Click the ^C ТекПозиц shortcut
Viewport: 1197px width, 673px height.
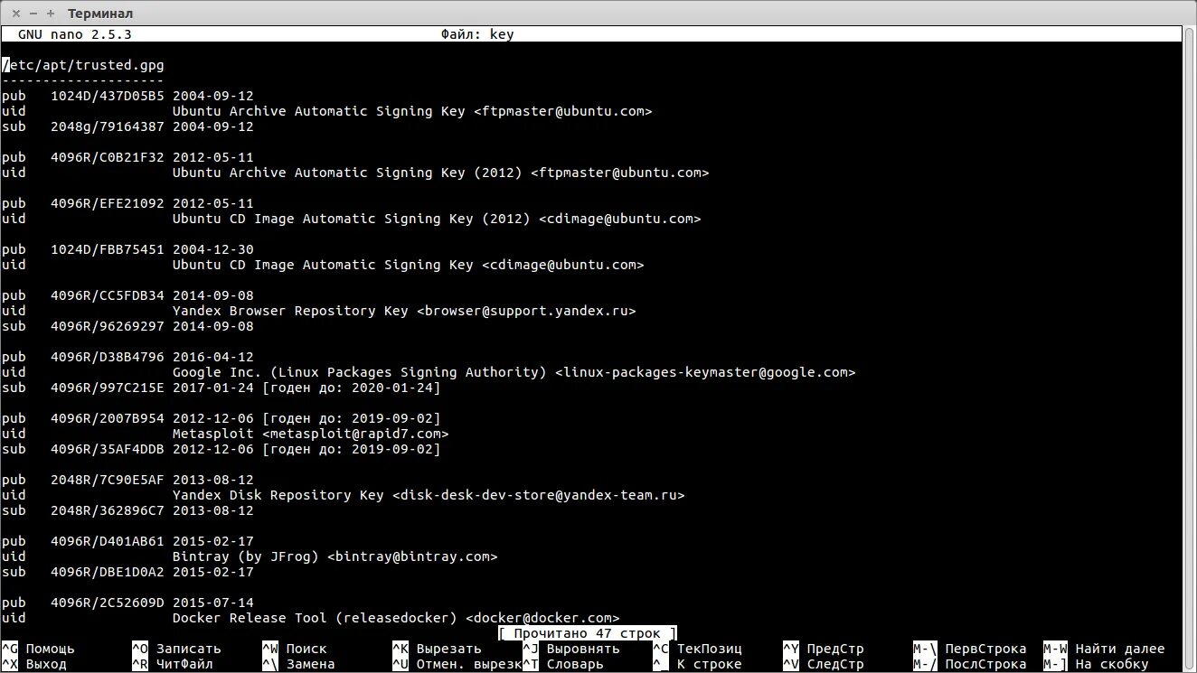697,649
